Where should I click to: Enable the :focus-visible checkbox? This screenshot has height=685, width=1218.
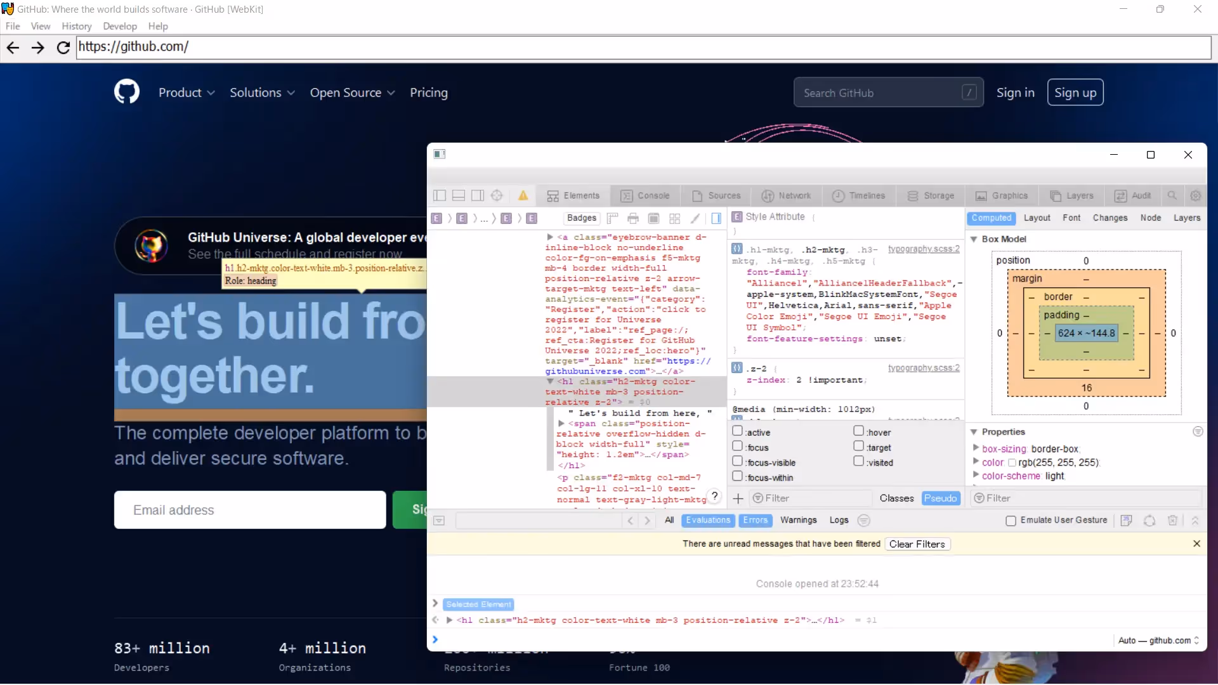(x=737, y=461)
